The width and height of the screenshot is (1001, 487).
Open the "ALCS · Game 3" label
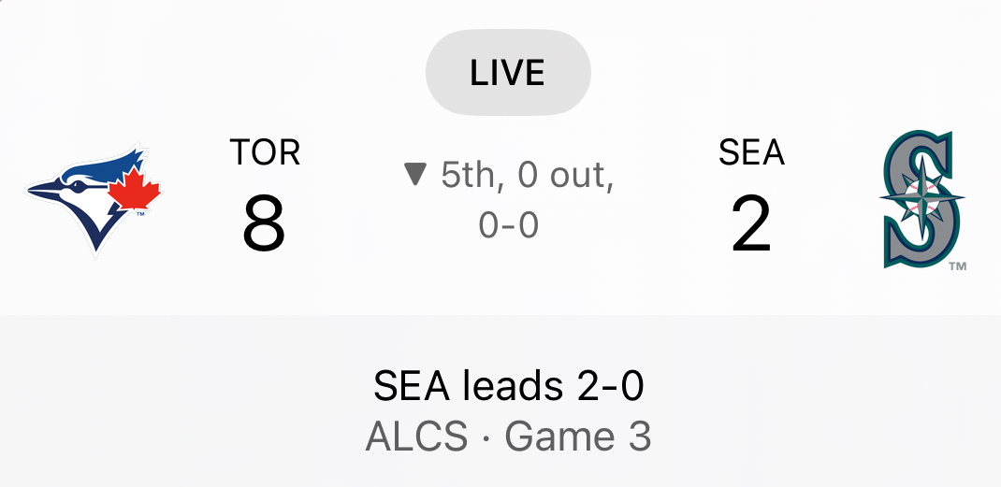(508, 437)
